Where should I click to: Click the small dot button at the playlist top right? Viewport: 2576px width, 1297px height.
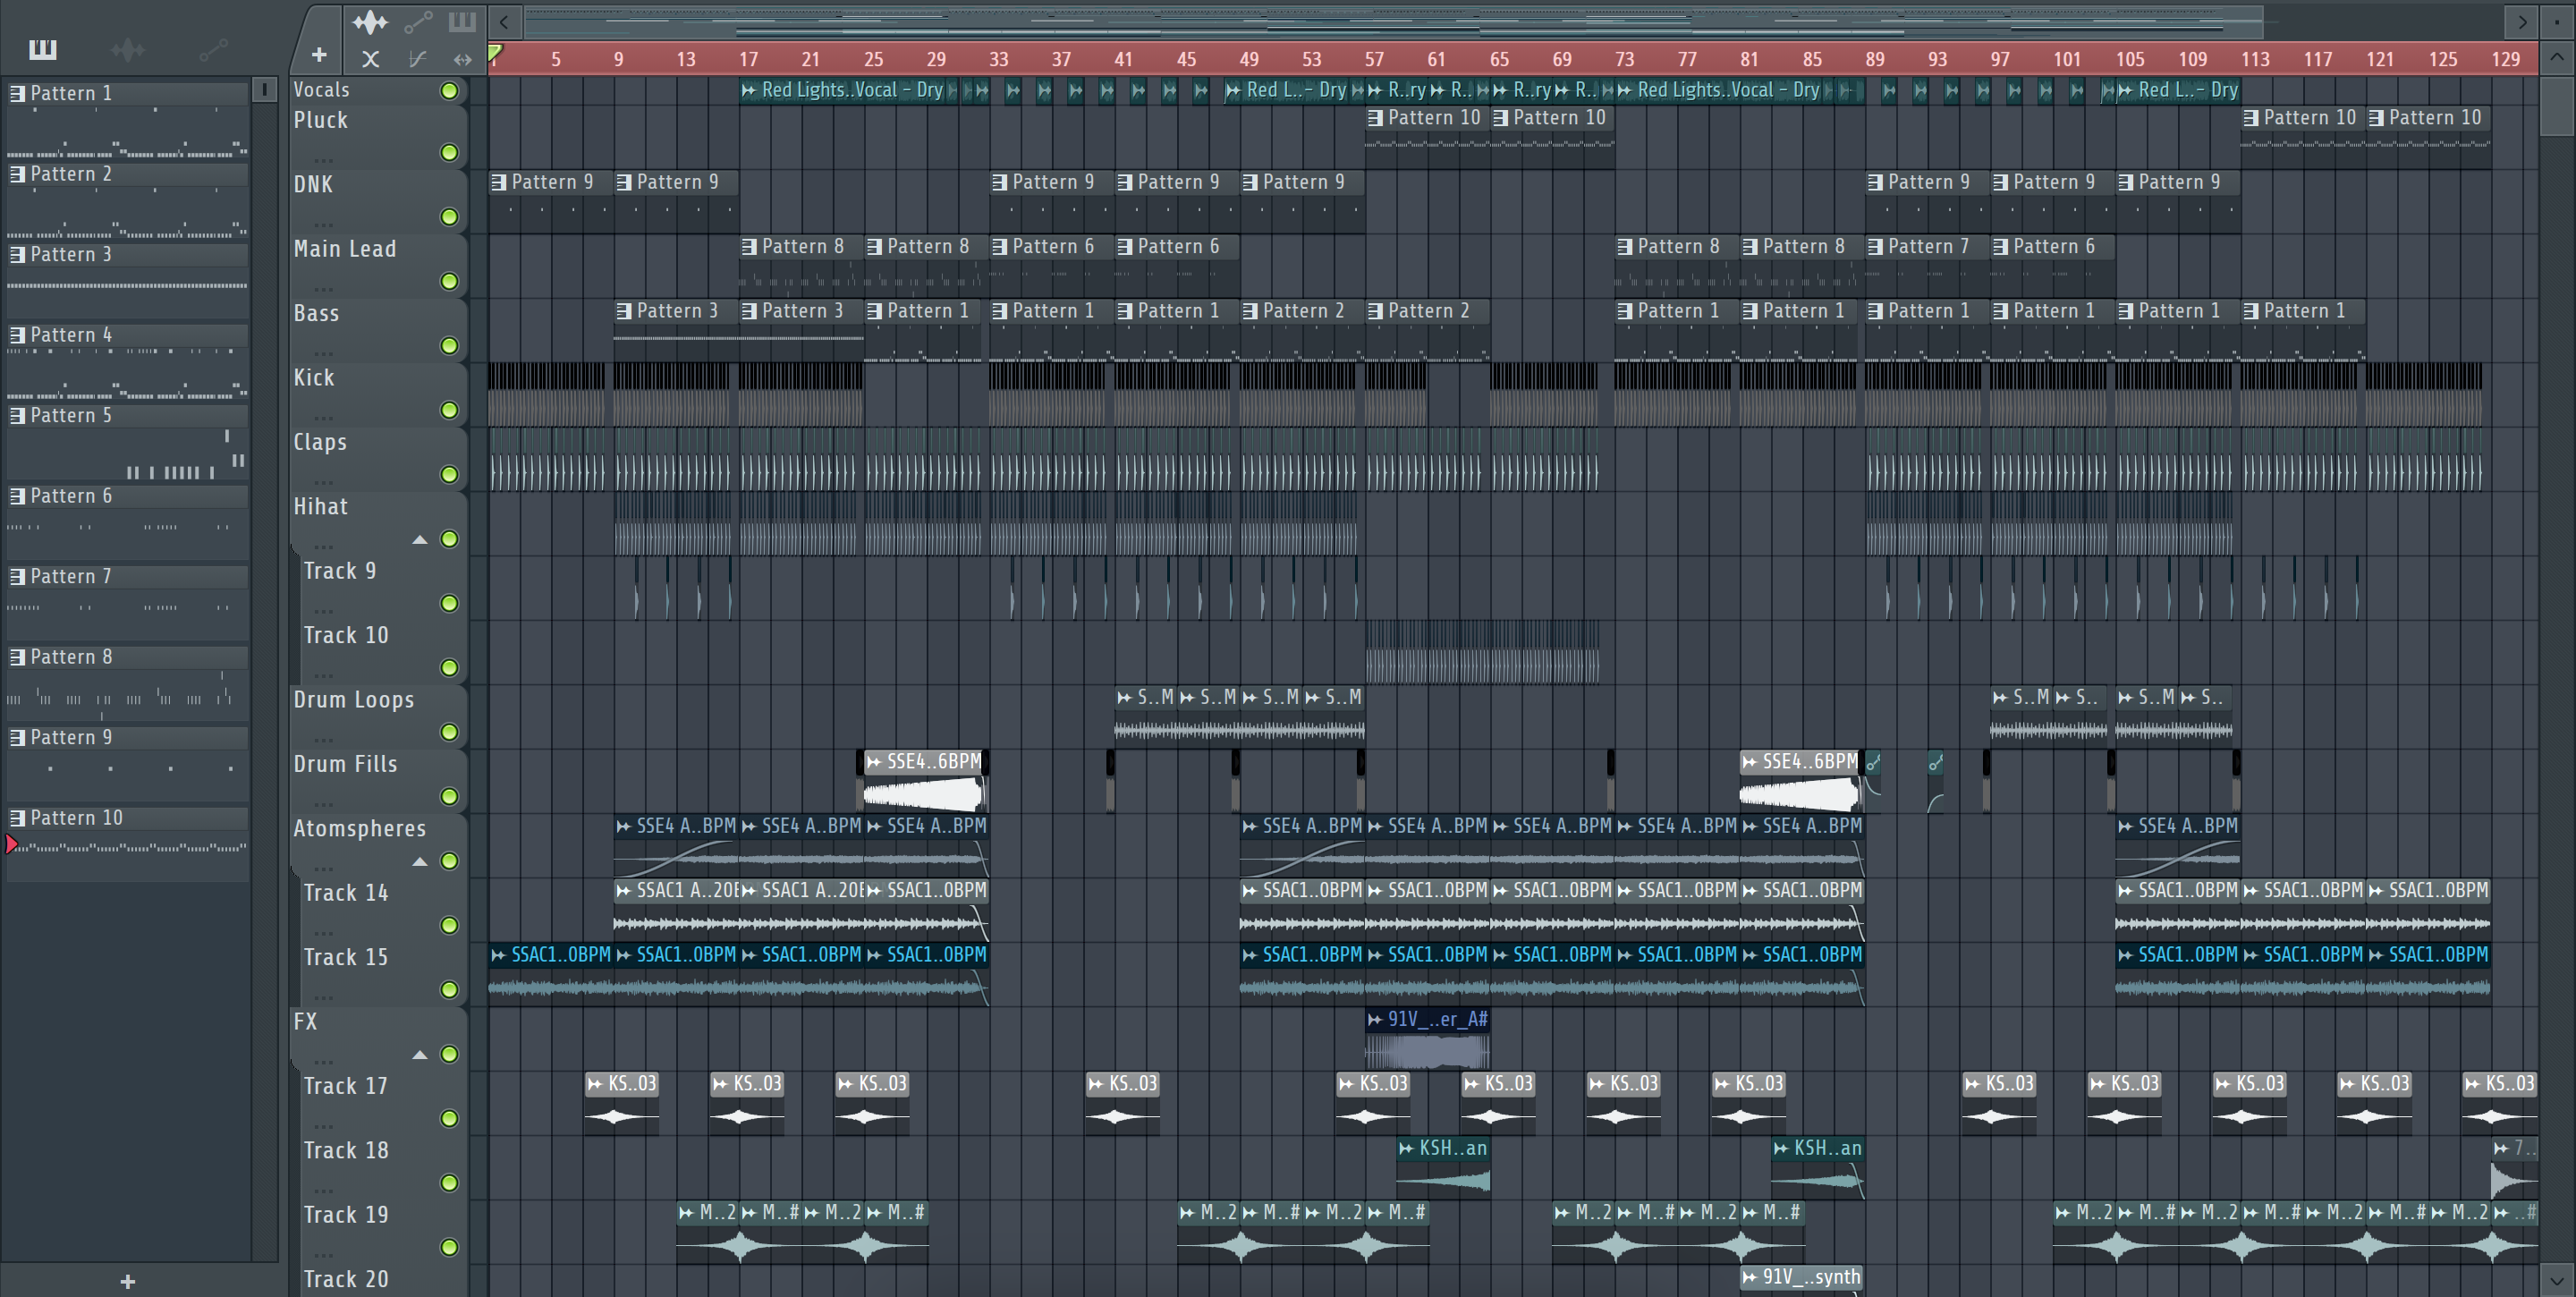2557,21
